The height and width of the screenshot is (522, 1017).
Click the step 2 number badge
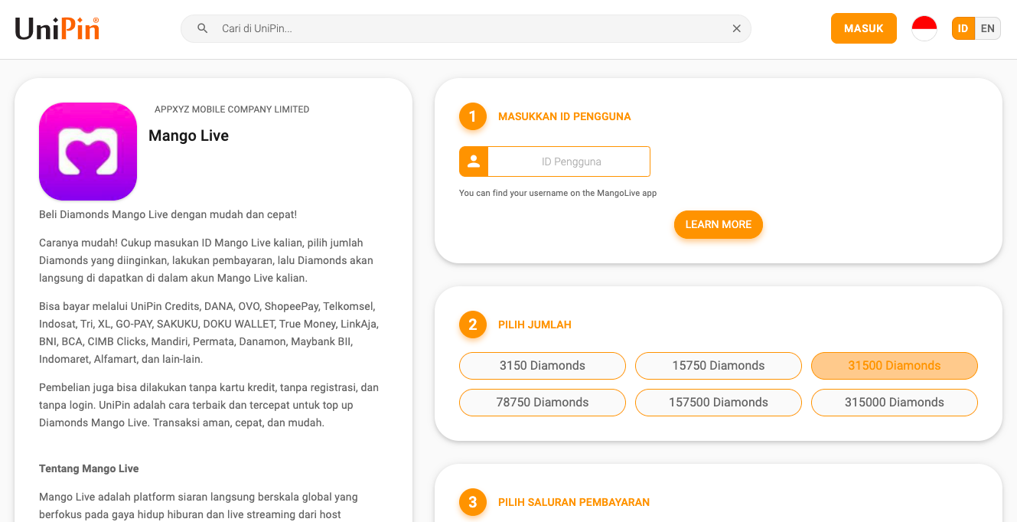[472, 325]
